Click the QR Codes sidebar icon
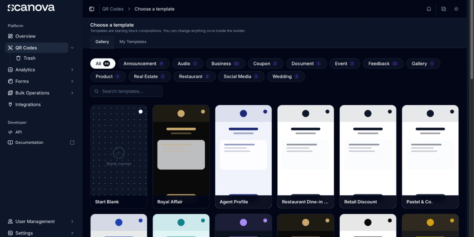Image resolution: width=474 pixels, height=237 pixels. [10, 48]
